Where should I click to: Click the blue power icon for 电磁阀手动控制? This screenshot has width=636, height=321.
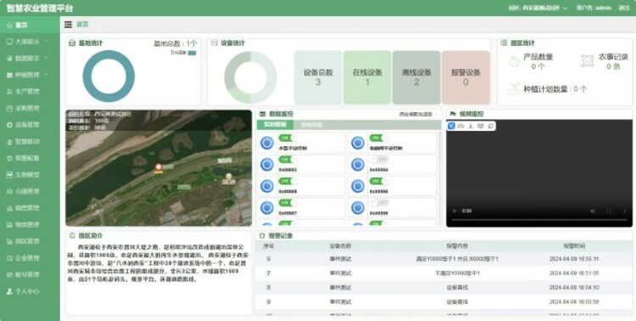pos(357,143)
